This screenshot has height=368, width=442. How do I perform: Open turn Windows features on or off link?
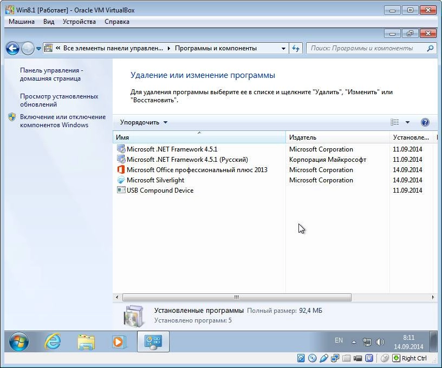coord(63,121)
